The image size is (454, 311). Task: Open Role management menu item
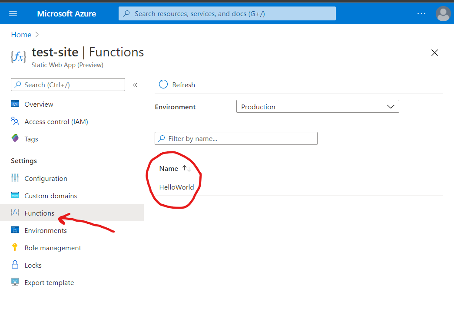[x=53, y=248]
